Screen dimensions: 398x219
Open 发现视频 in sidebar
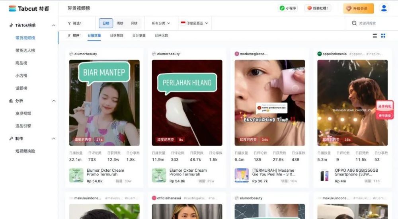23,113
